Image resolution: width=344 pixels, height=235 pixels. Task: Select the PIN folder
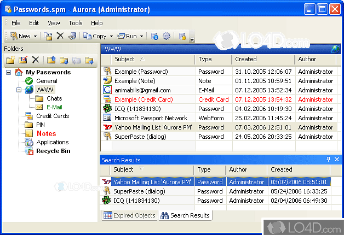coord(41,125)
